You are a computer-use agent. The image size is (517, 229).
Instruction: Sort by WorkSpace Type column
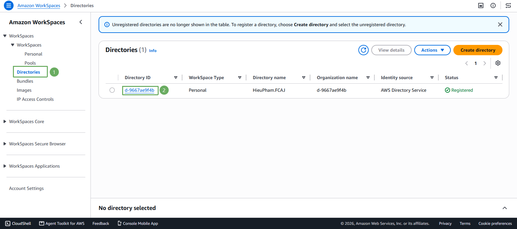click(x=240, y=78)
